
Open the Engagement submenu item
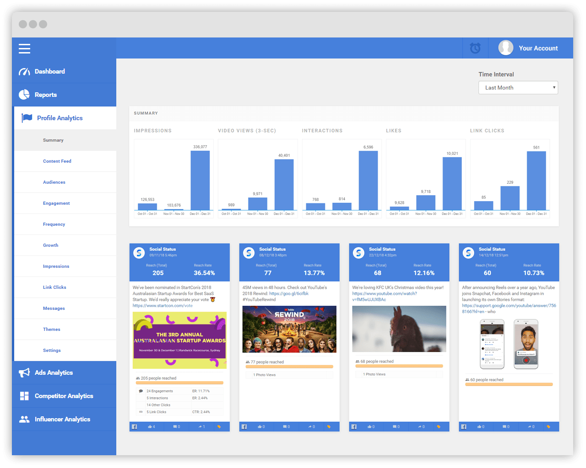[x=65, y=203]
